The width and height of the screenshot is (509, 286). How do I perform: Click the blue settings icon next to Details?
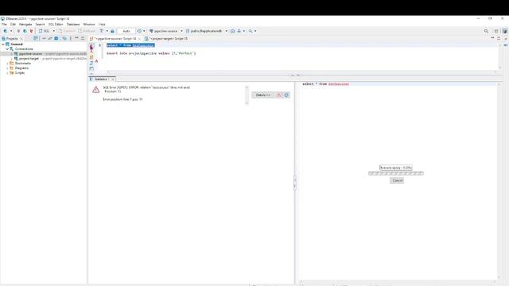[286, 95]
